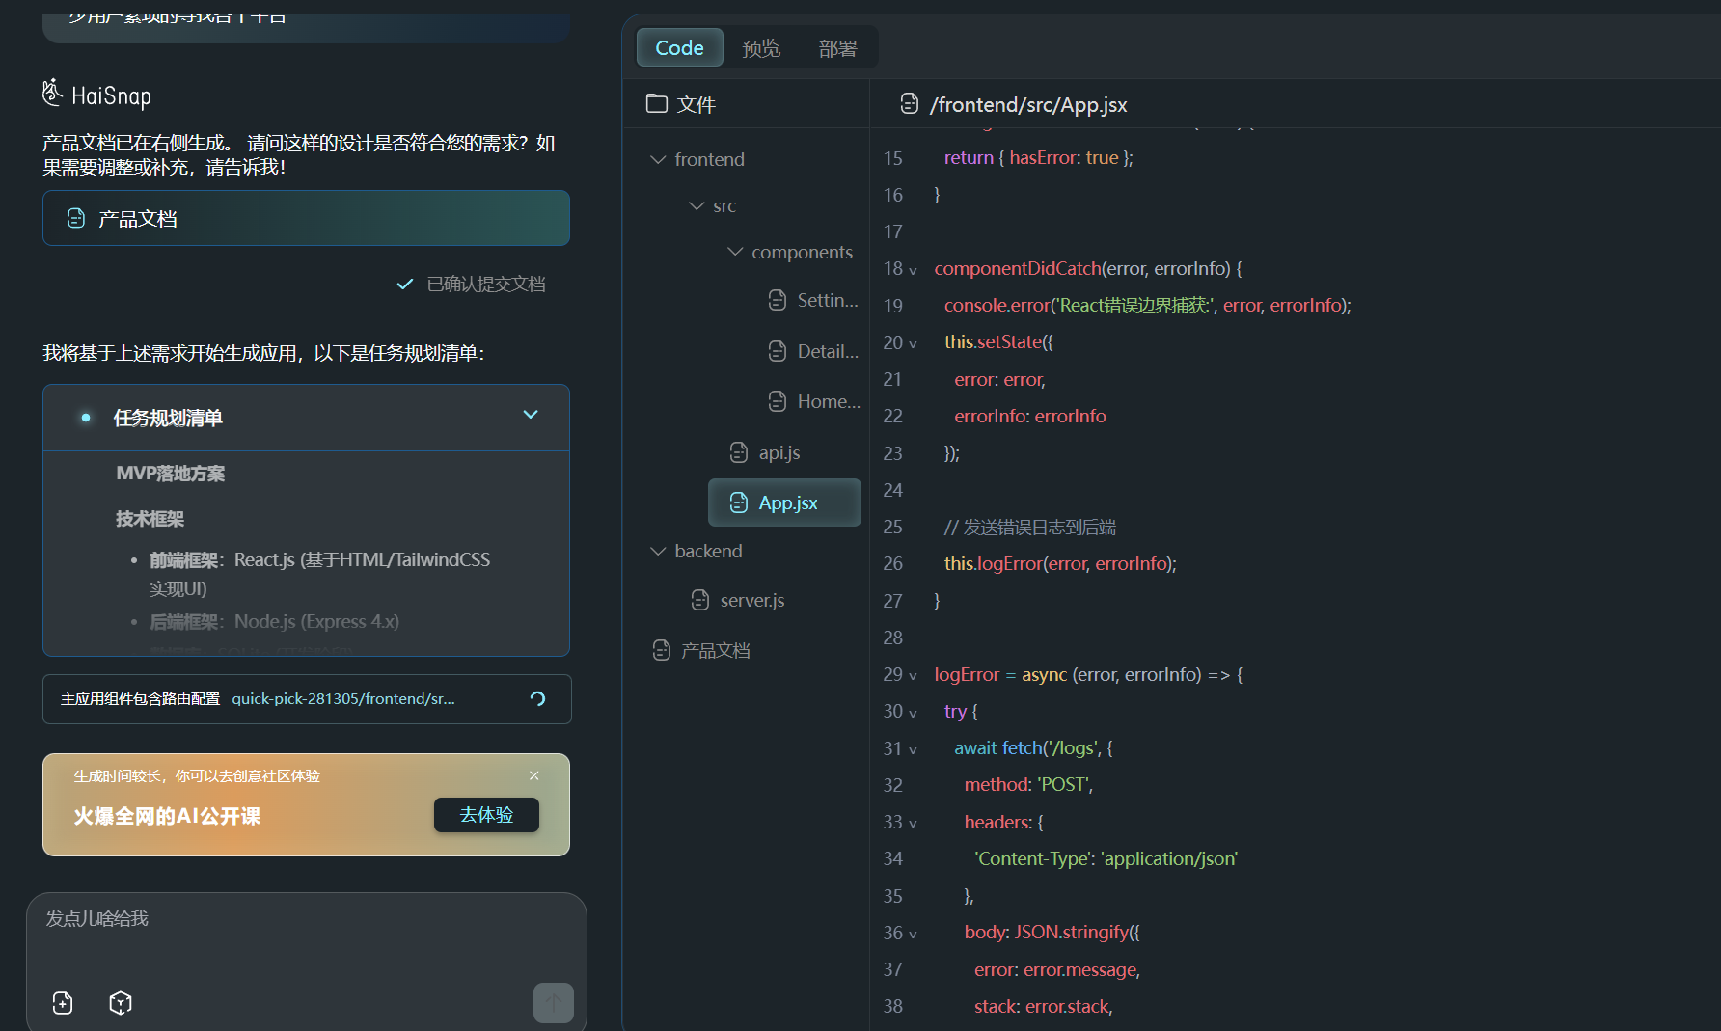Click the 已确认提交文档 status text

pyautogui.click(x=486, y=284)
